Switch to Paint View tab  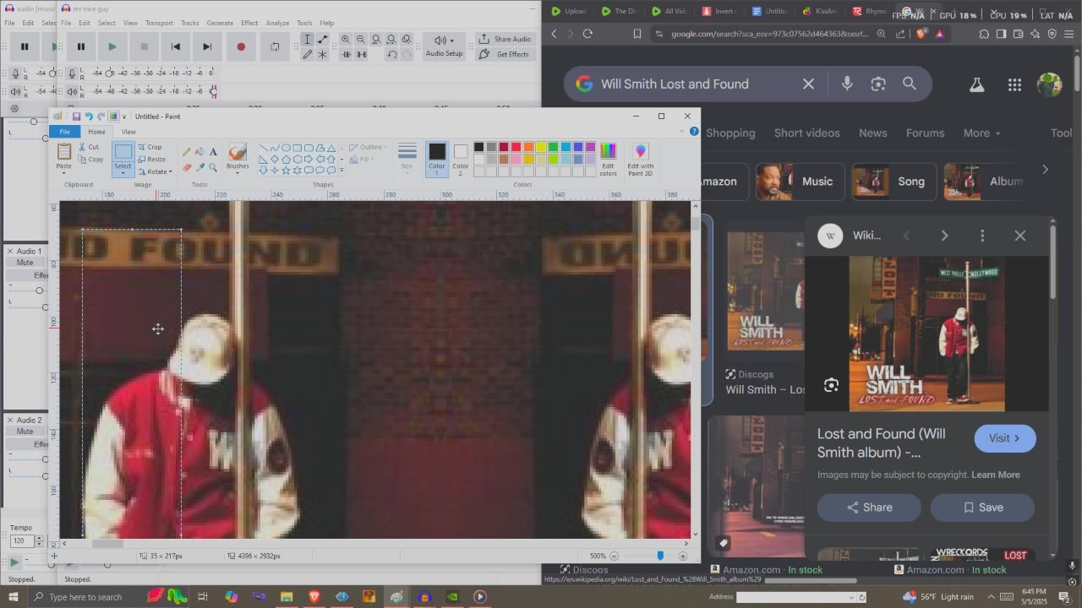coord(128,132)
